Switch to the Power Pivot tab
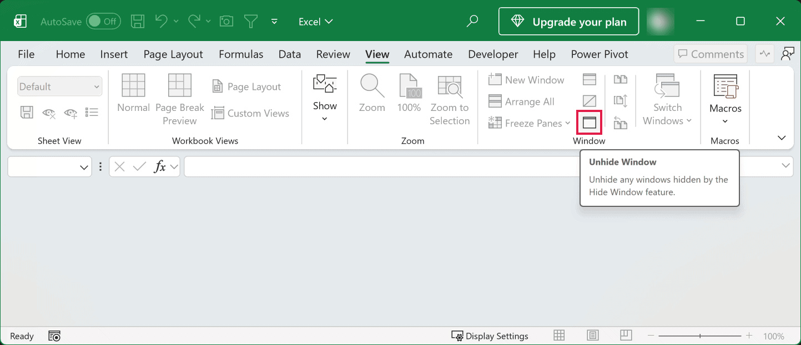 [x=600, y=54]
